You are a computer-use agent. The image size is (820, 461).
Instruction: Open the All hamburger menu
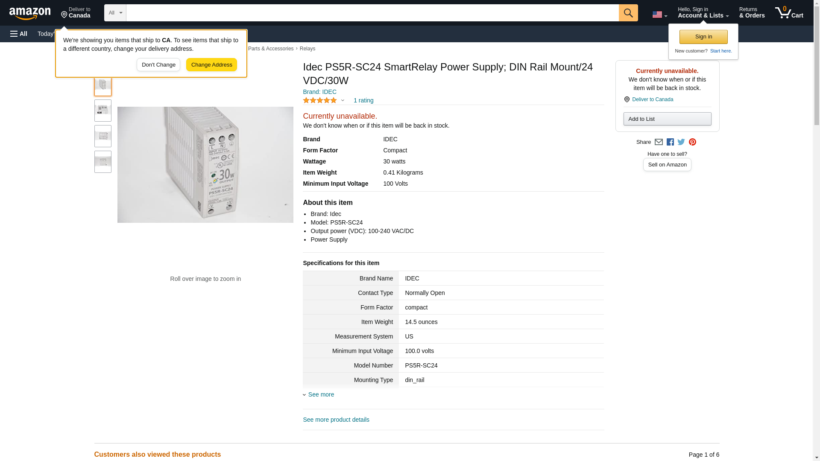(19, 34)
